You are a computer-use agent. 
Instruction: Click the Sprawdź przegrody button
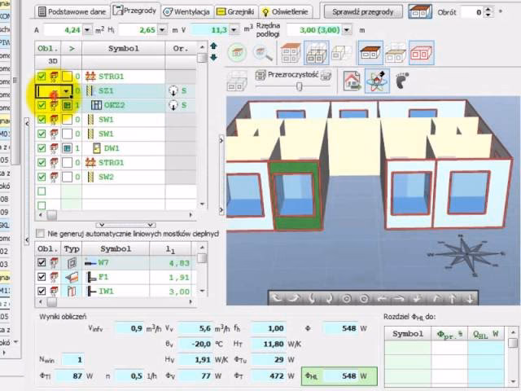click(x=362, y=11)
